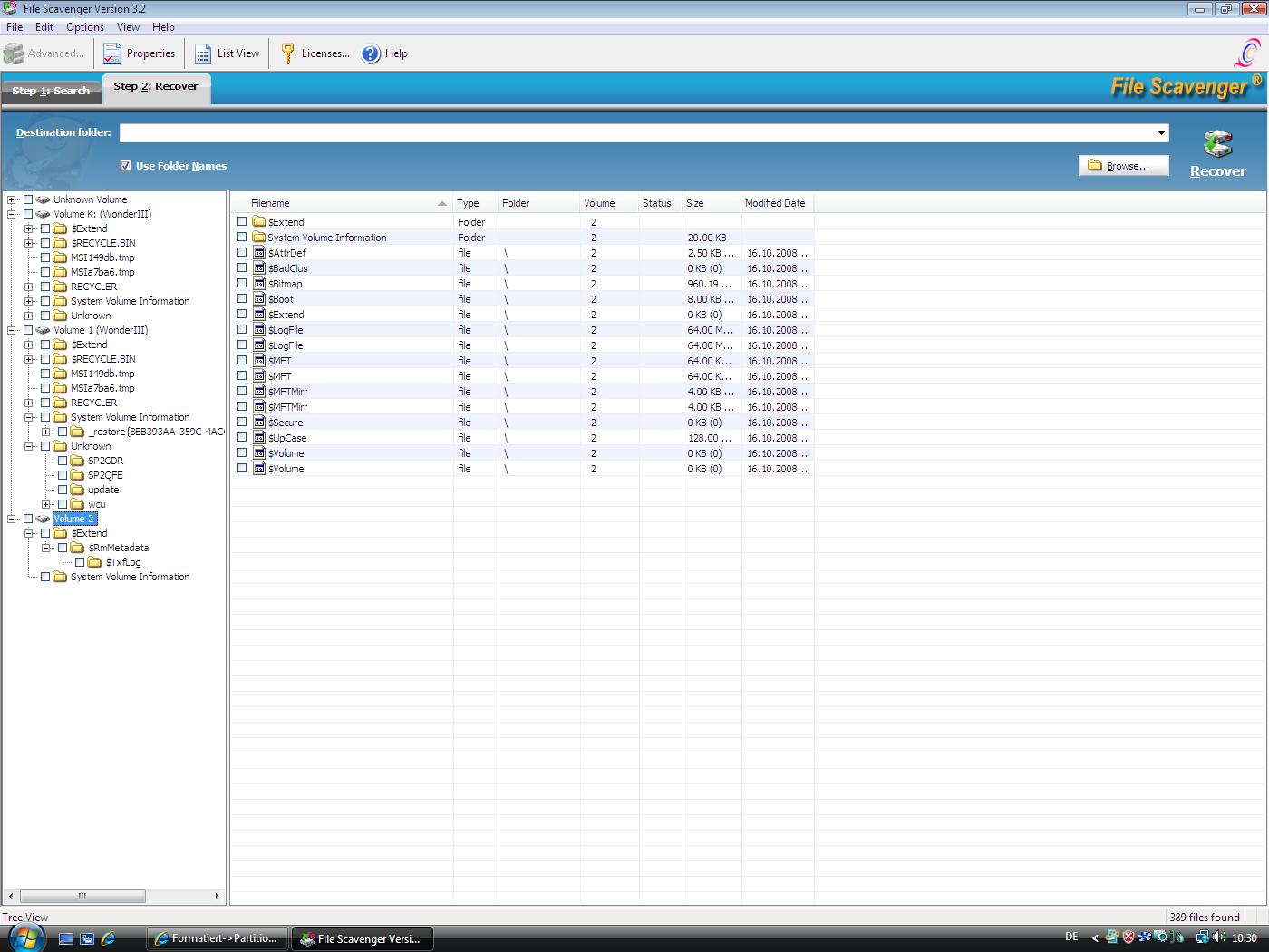This screenshot has height=952, width=1269.
Task: Sort by Type column header
Action: [x=476, y=203]
